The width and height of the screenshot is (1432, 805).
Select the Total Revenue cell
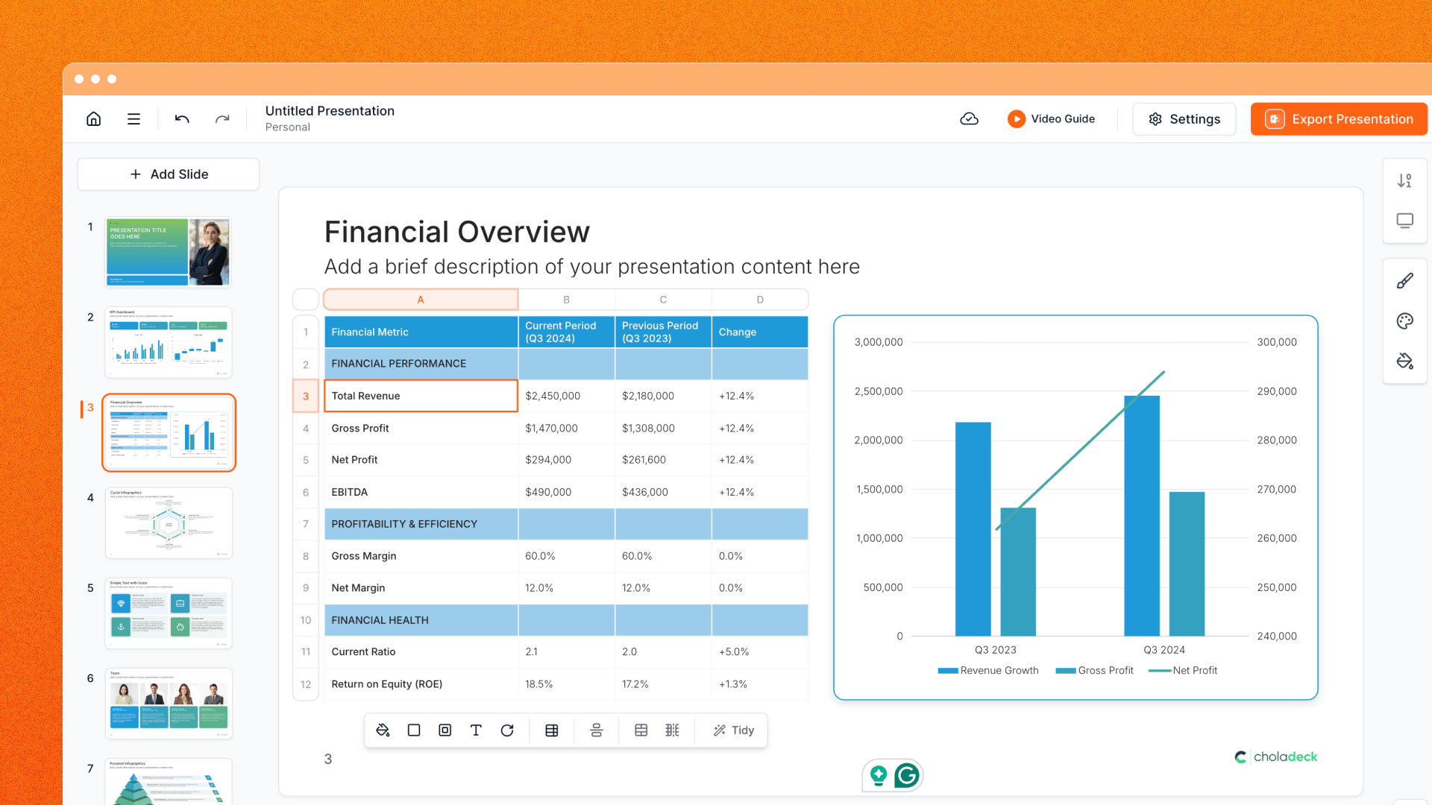(x=421, y=396)
